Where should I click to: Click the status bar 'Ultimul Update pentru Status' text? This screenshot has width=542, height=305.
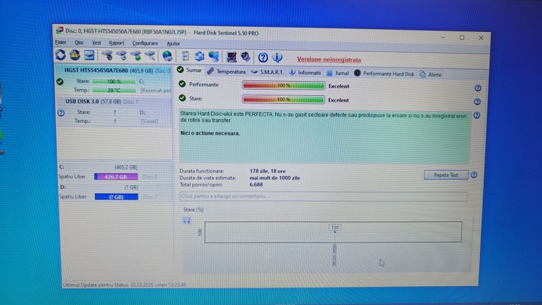pos(125,284)
